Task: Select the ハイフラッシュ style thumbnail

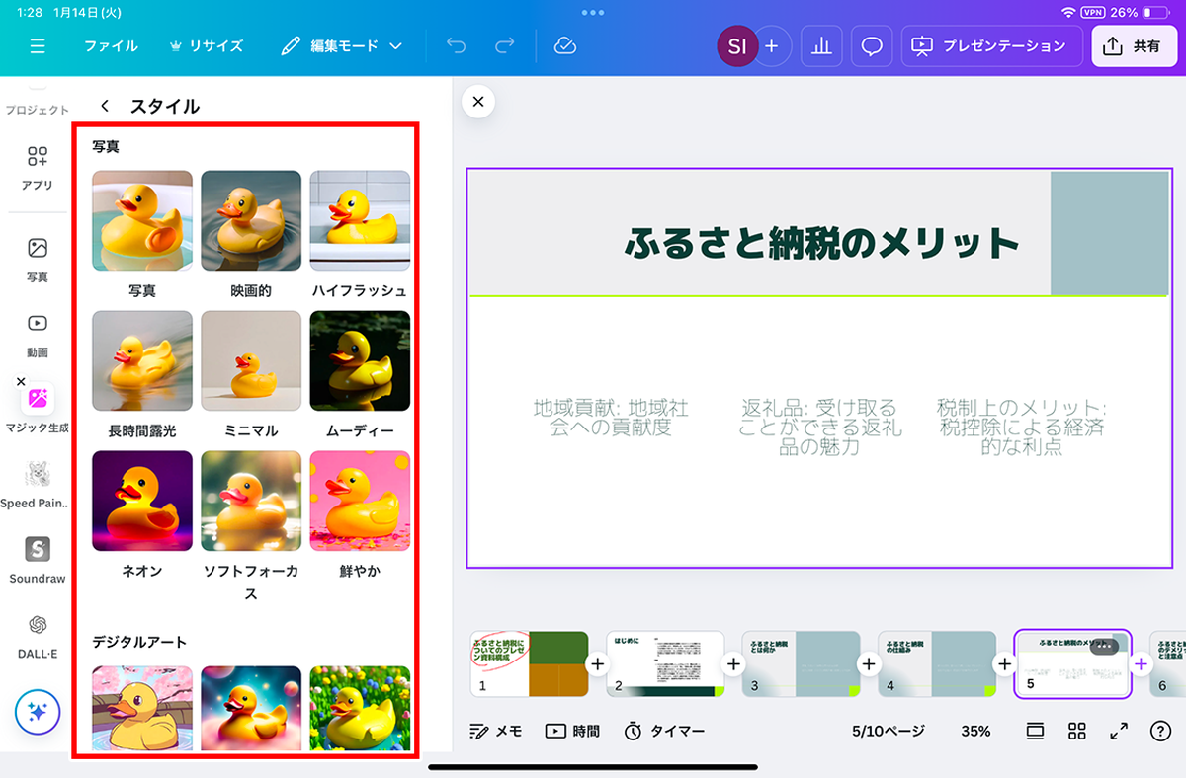Action: coord(360,220)
